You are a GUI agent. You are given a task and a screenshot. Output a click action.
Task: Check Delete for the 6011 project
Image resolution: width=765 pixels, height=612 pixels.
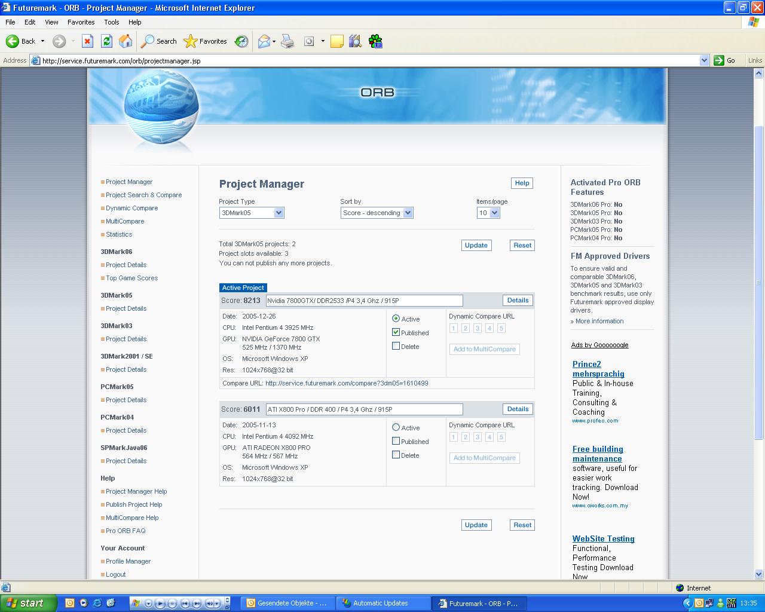pos(396,455)
